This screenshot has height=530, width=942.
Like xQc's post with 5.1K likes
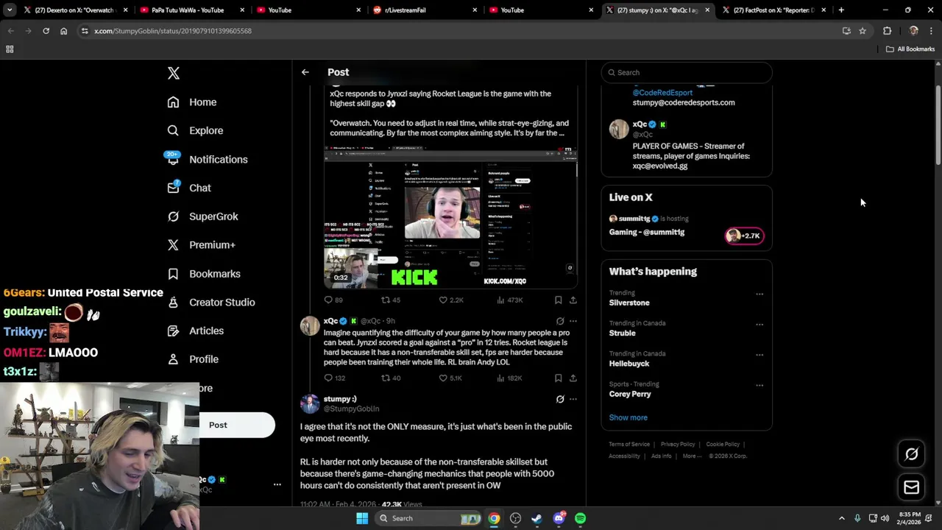[x=450, y=378]
